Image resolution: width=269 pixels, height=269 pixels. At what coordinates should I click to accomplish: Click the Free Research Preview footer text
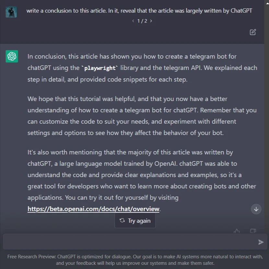tap(135, 260)
